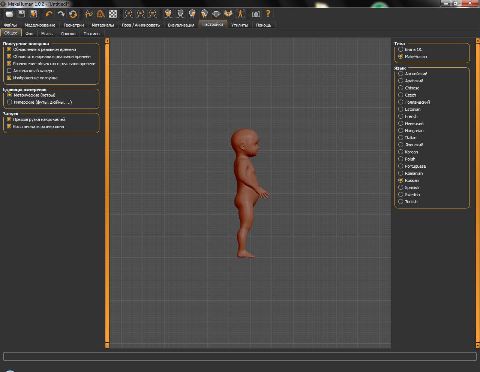Toggle Восстановить размер окна checkbox
This screenshot has width=480, height=372.
(x=9, y=126)
